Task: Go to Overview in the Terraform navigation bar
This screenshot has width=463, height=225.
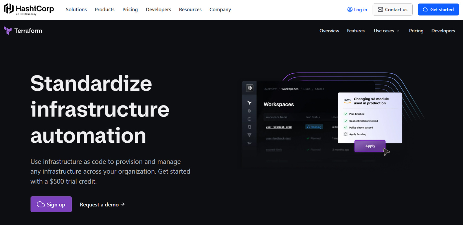Action: (x=329, y=31)
